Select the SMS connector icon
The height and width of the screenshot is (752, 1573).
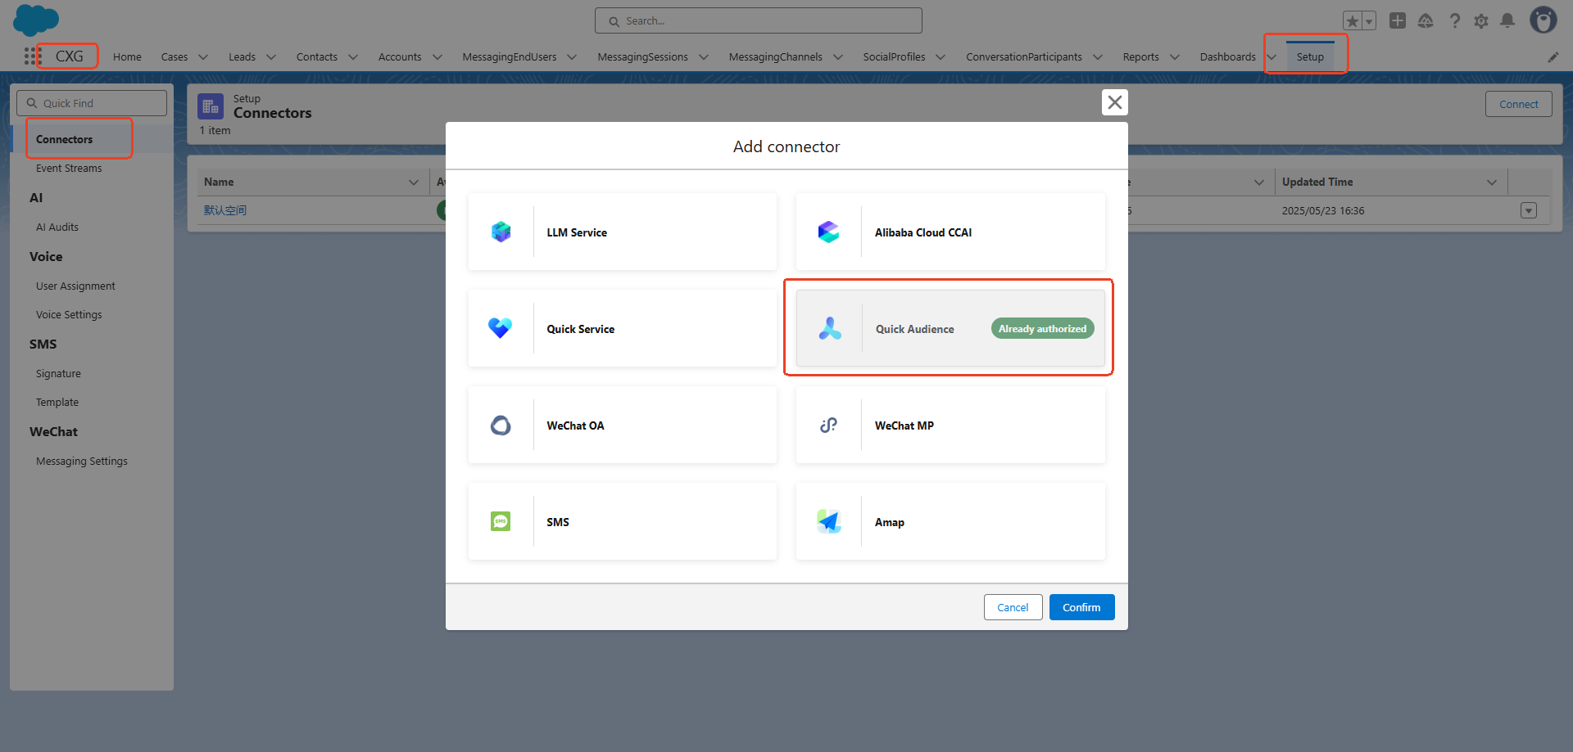501,521
